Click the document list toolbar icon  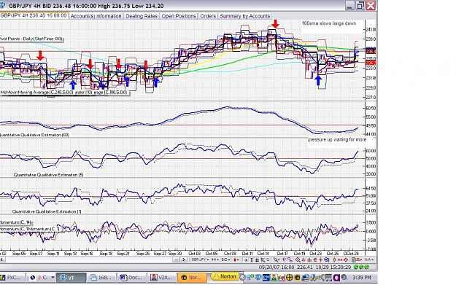click(354, 259)
